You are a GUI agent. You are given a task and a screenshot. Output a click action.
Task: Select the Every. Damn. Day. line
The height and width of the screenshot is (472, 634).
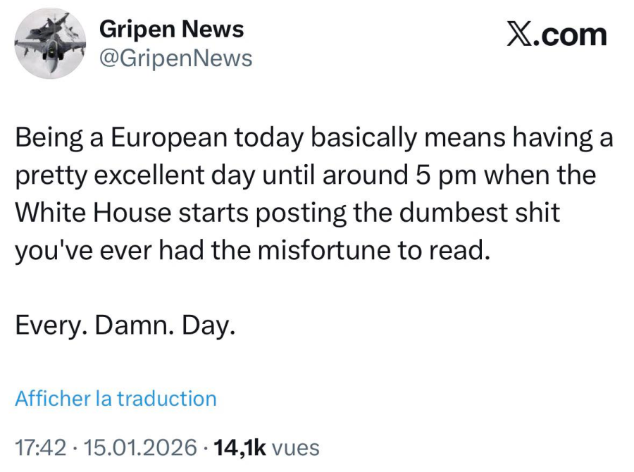tap(125, 325)
